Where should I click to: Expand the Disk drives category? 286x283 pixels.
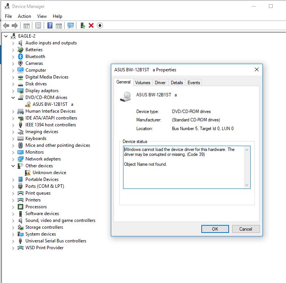13,84
